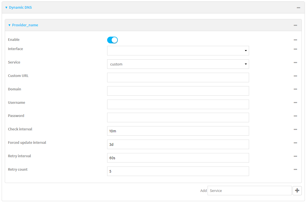The width and height of the screenshot is (306, 202).
Task: Open options menu for Provider_name panel
Action: [x=295, y=25]
